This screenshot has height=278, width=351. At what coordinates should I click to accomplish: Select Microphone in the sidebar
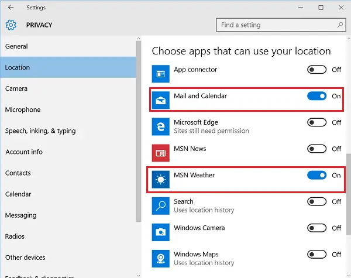coord(23,109)
